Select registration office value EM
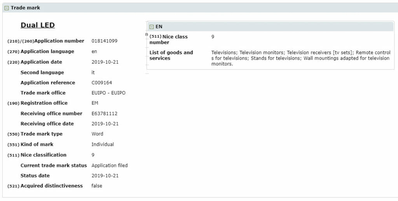398x201 pixels. click(95, 103)
